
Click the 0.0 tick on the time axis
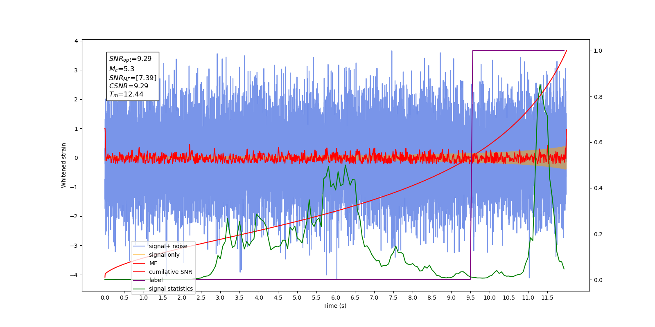point(105,298)
